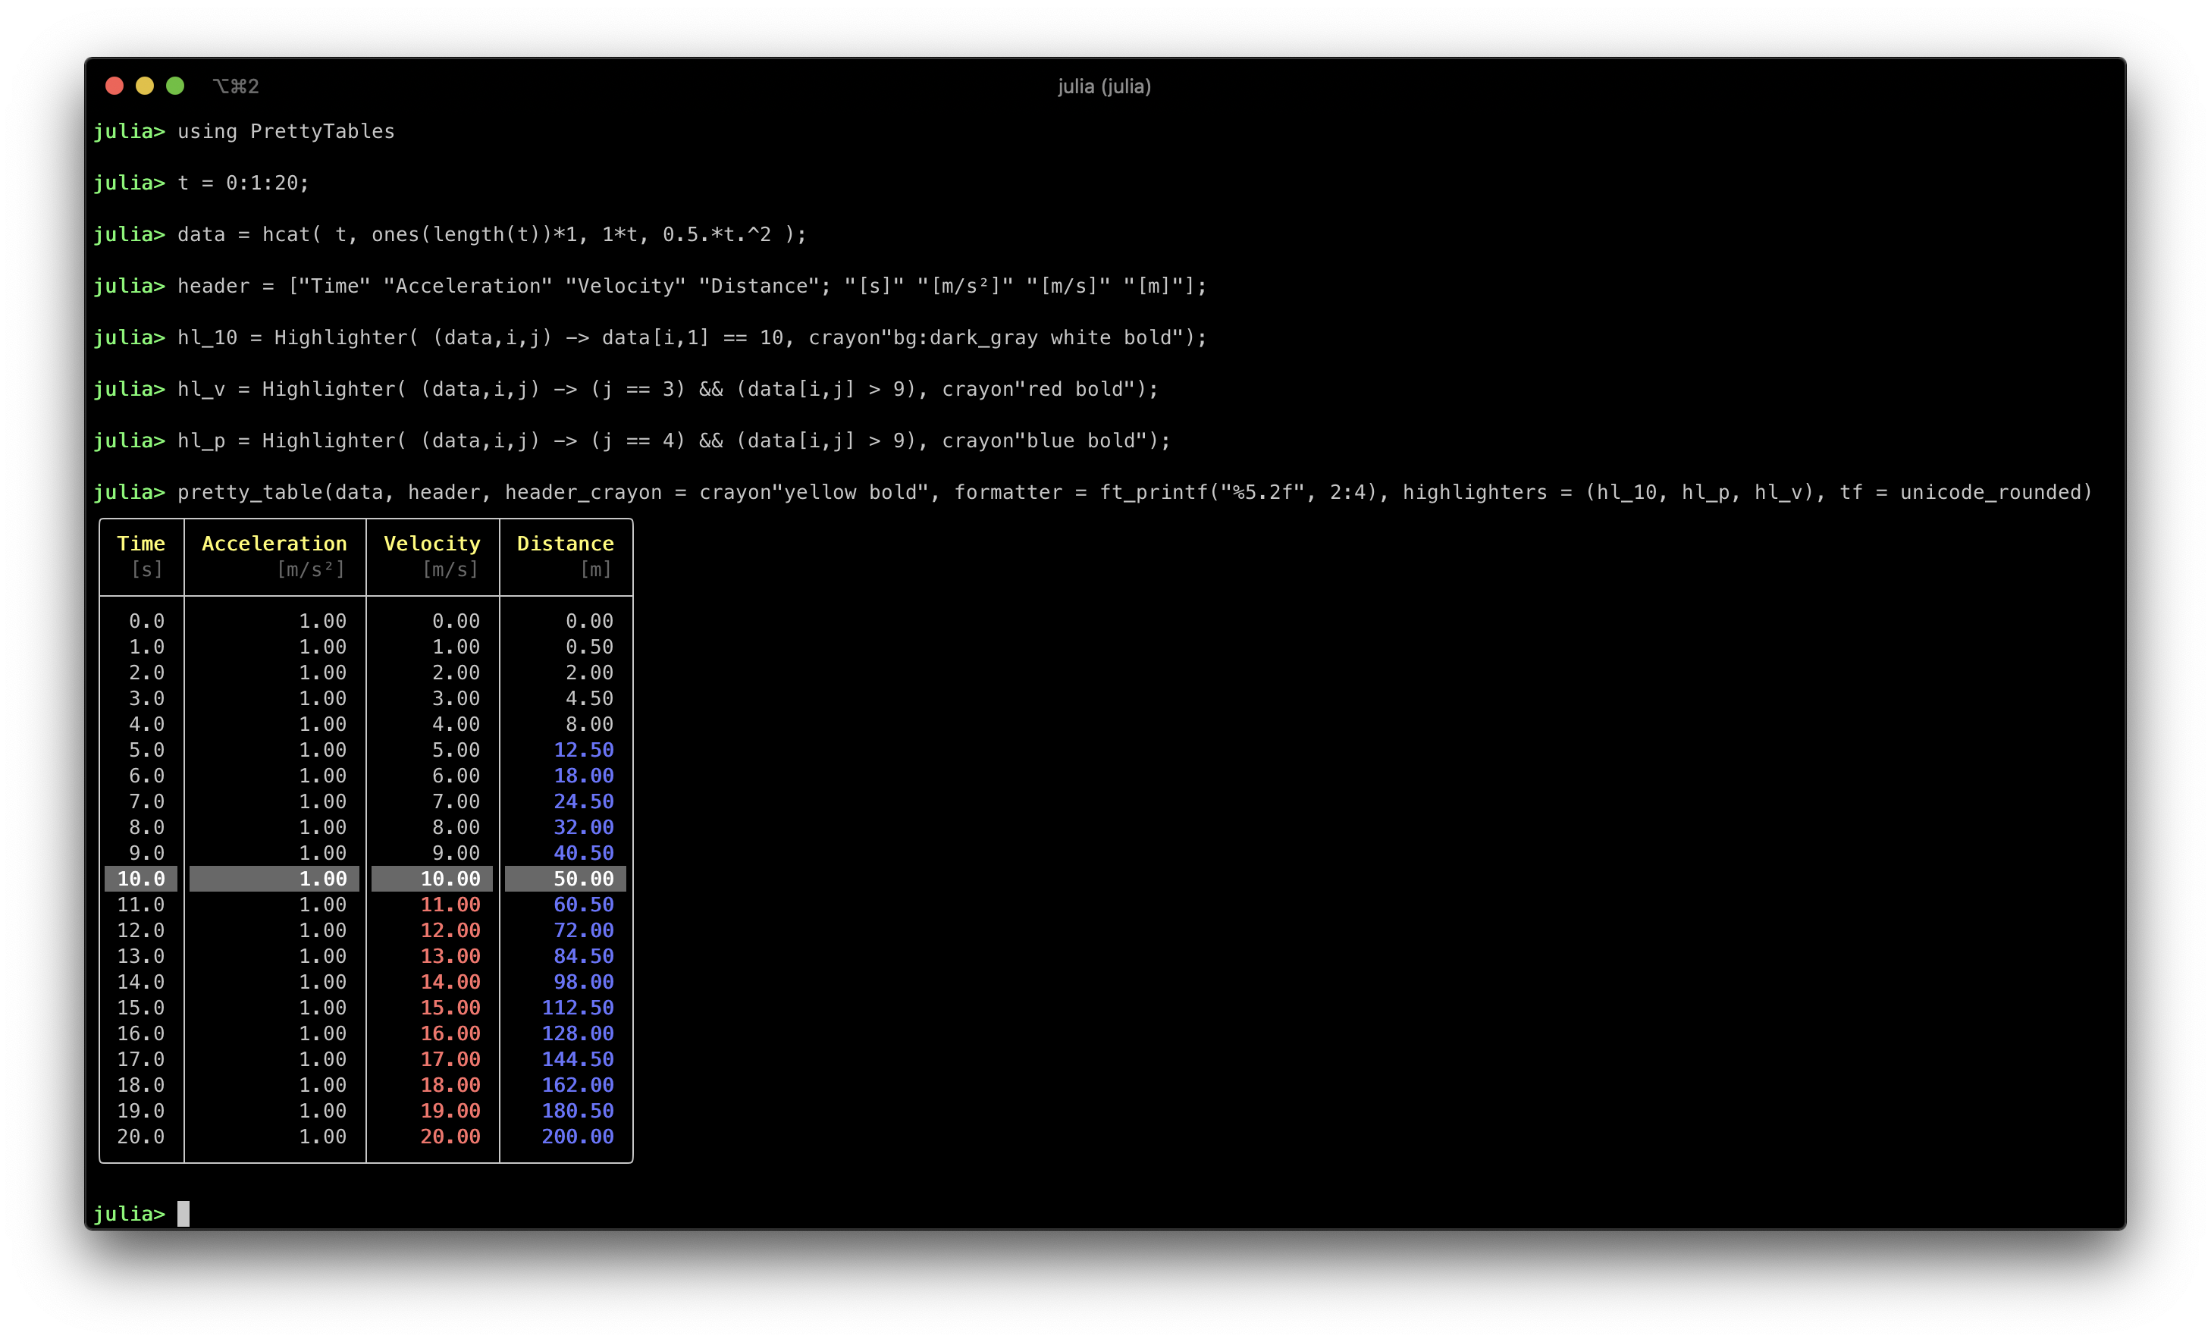Click the blue 12.50 distance value
This screenshot has height=1342, width=2211.
(583, 750)
